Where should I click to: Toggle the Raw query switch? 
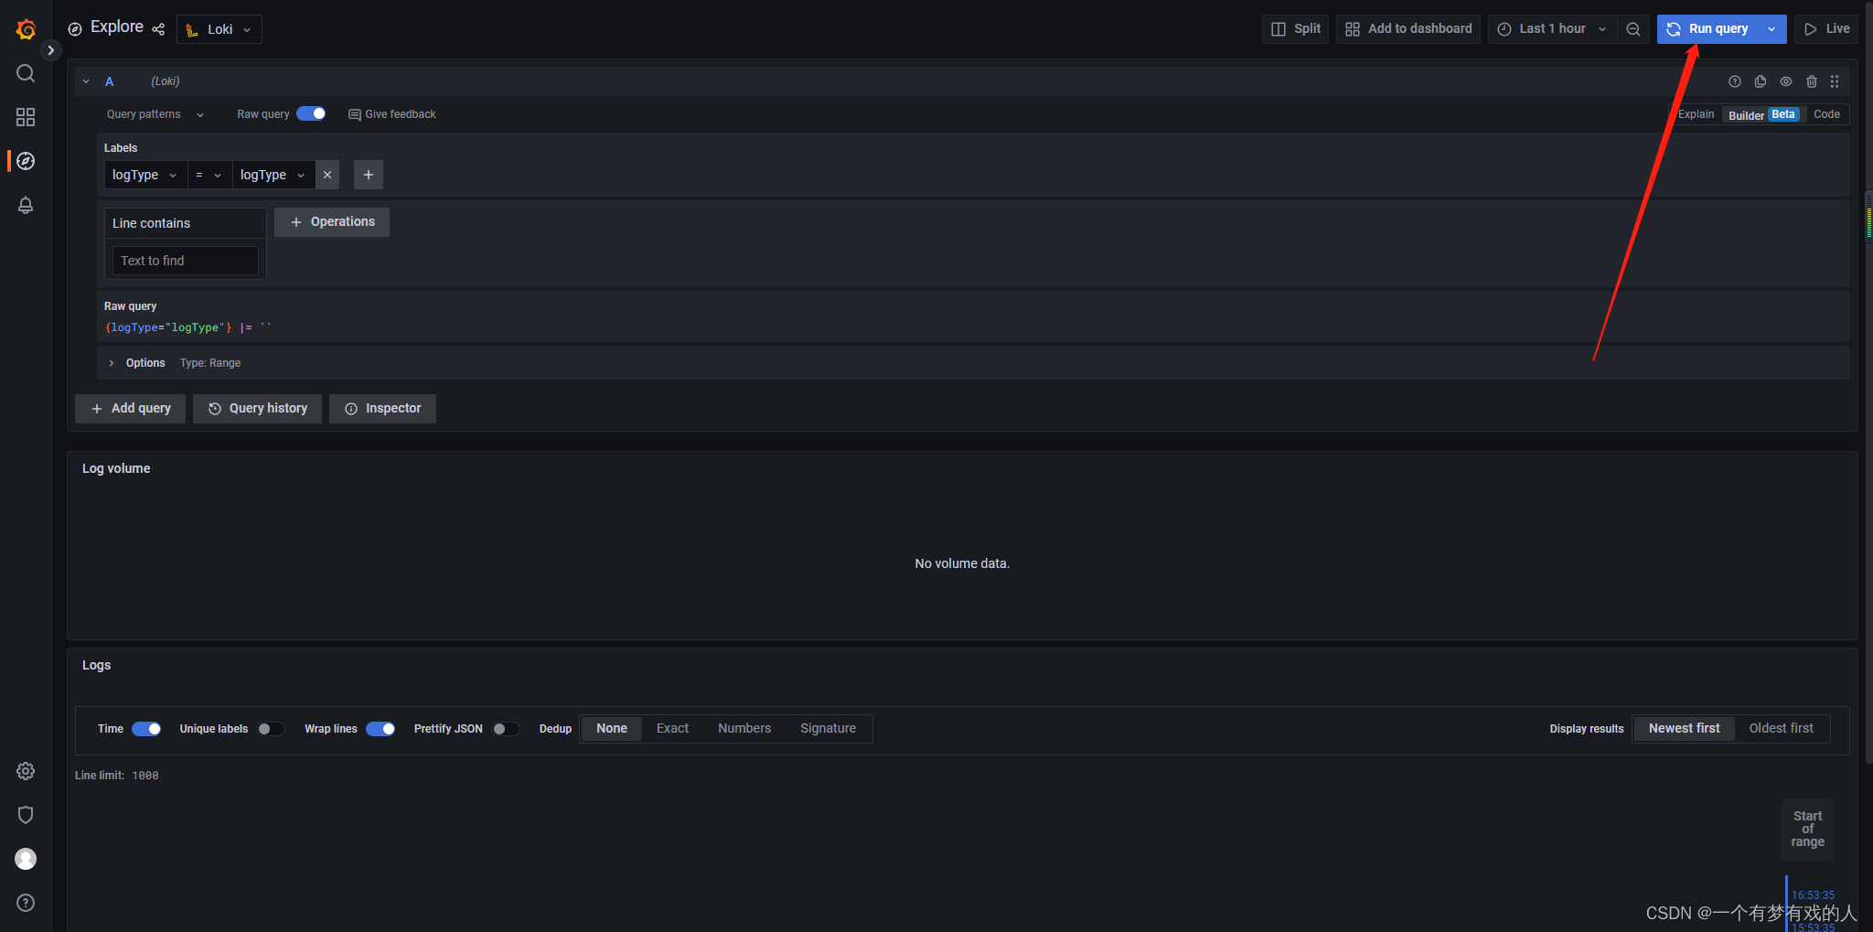tap(311, 114)
